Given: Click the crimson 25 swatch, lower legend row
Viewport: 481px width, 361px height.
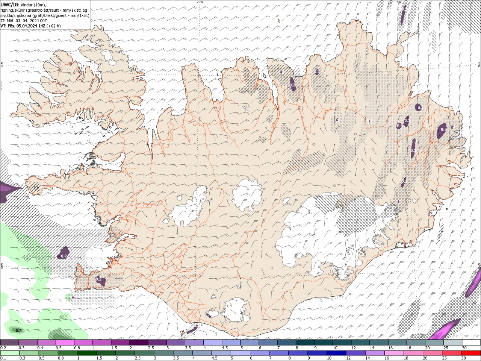Looking at the screenshot, I should pyautogui.click(x=451, y=353).
